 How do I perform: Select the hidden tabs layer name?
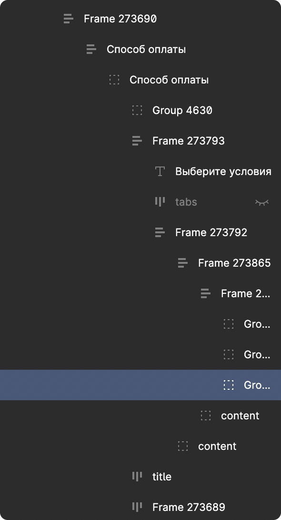[186, 202]
